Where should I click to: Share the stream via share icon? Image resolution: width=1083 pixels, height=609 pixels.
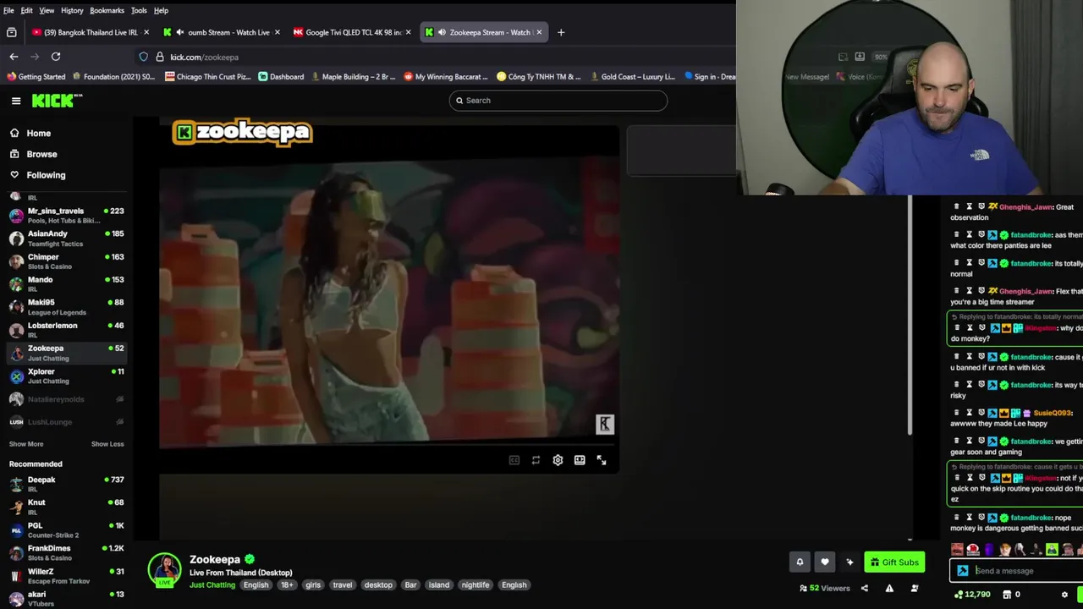pos(865,588)
